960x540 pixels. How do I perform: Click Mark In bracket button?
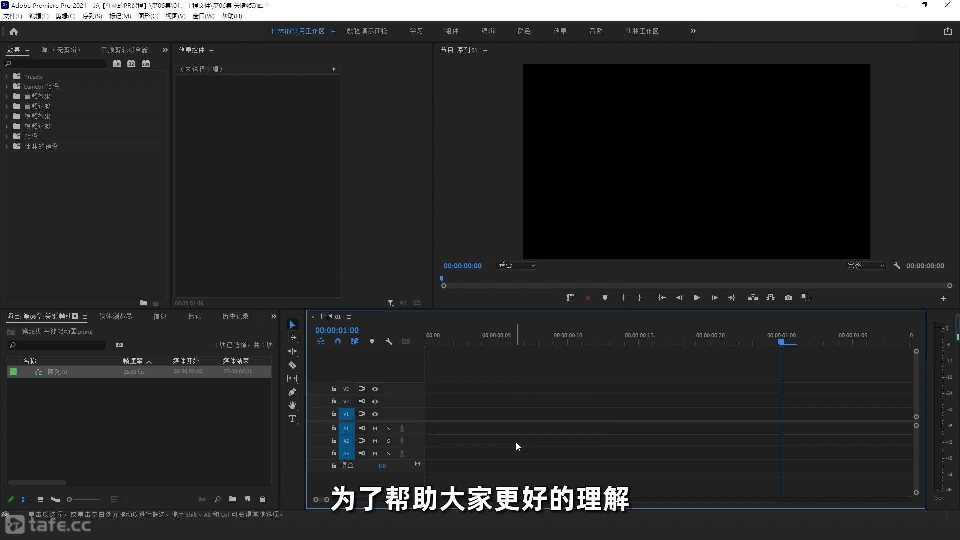(623, 298)
